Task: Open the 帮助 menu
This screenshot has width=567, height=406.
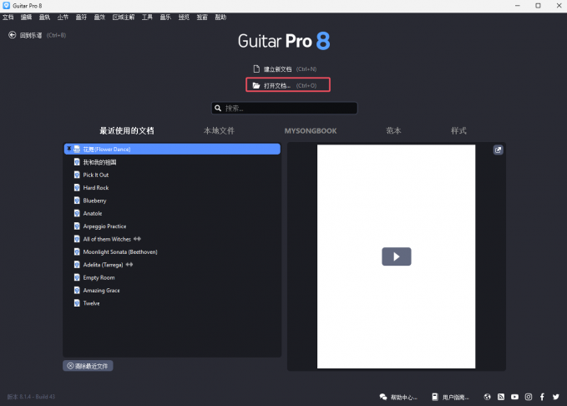Action: 220,17
